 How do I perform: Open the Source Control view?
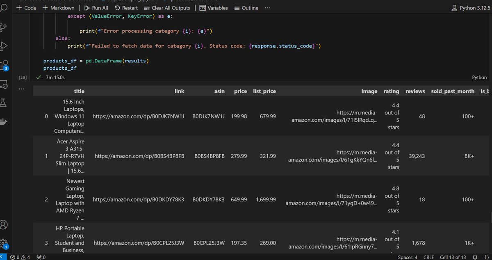4,27
